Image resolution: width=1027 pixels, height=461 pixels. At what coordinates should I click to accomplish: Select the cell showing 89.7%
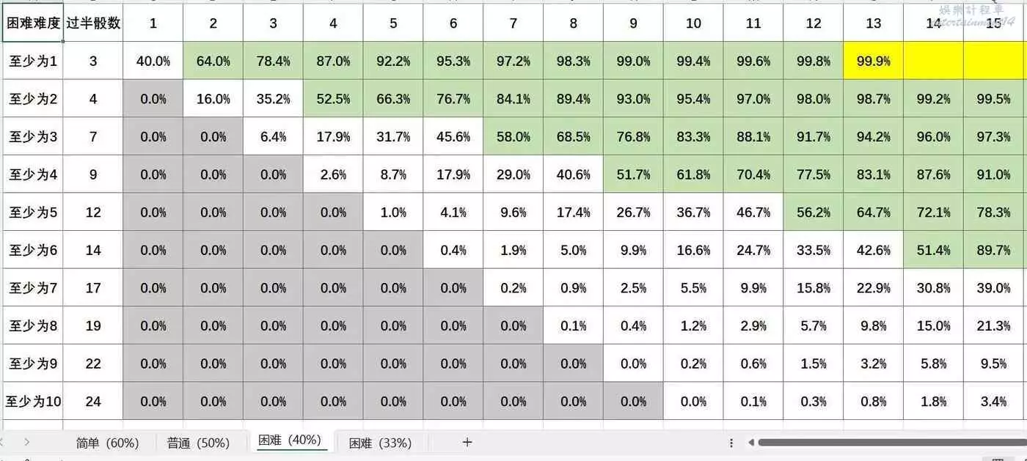993,251
